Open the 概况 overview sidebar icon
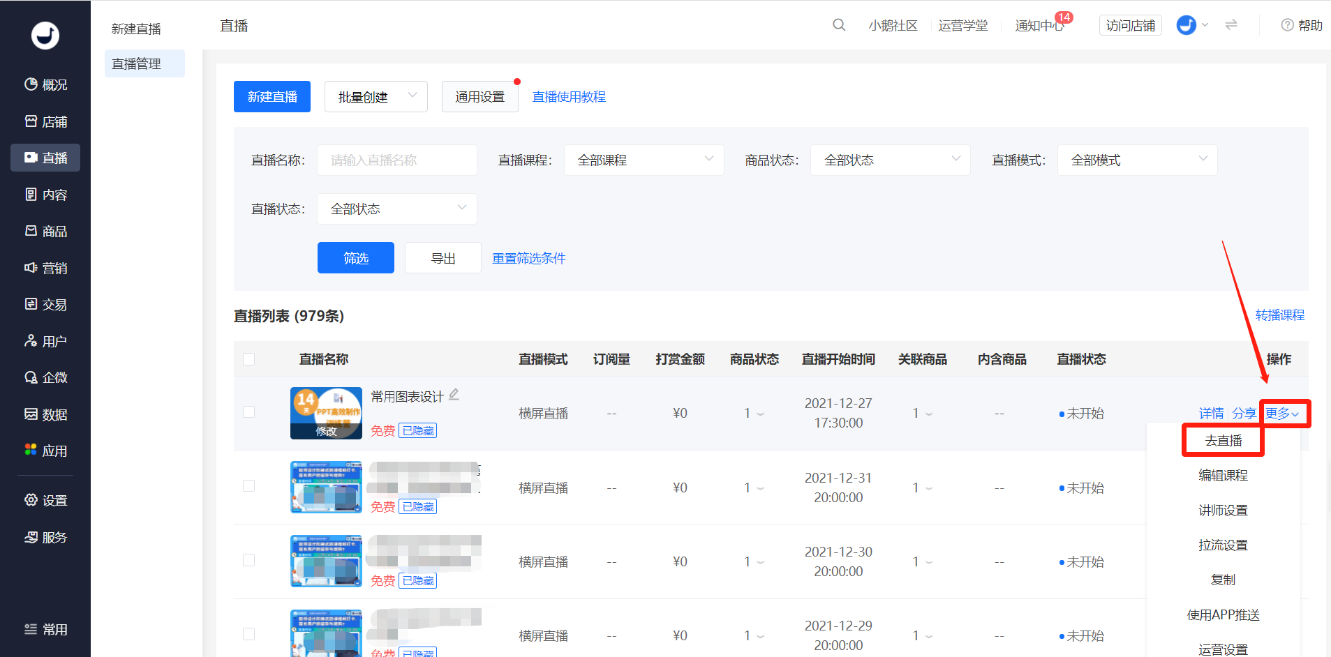Image resolution: width=1331 pixels, height=657 pixels. [31, 84]
